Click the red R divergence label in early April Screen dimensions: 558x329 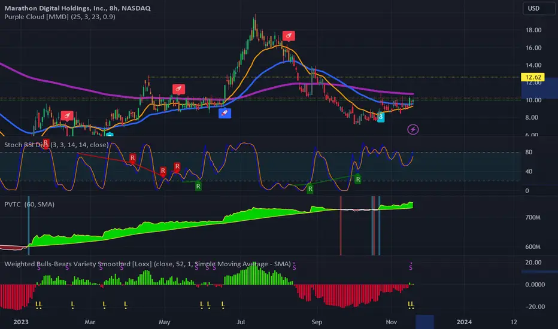point(132,158)
